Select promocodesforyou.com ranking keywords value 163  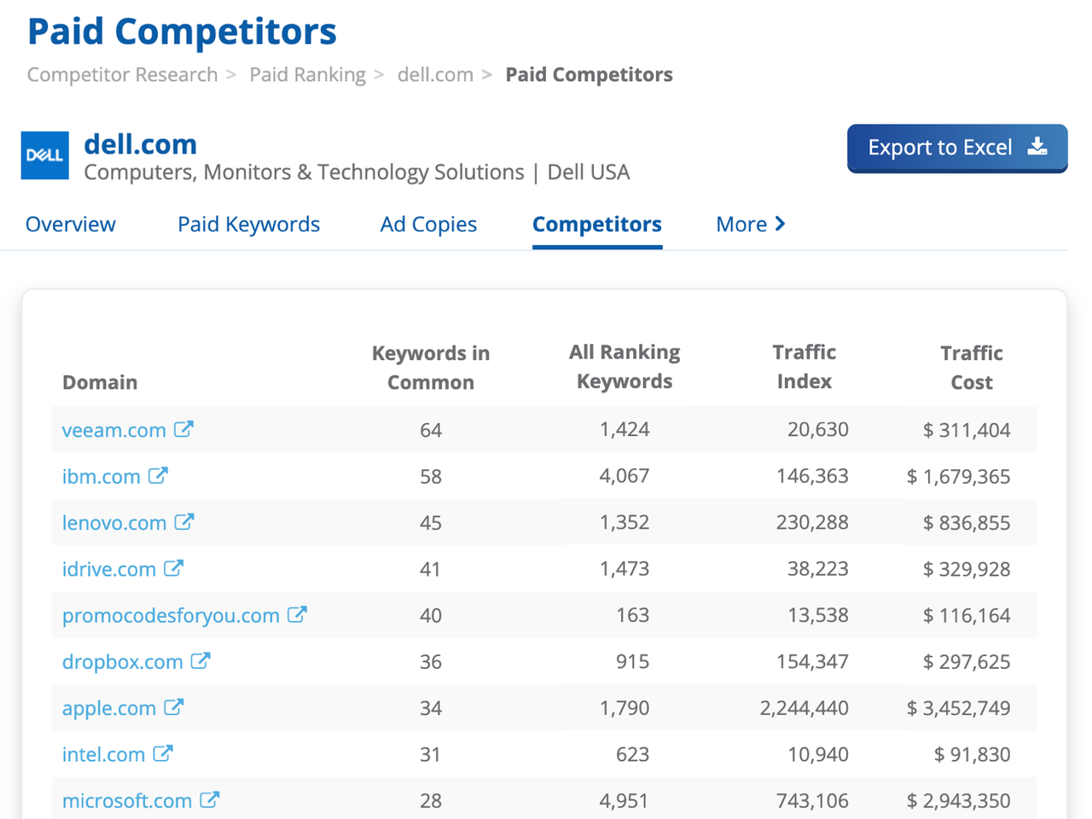(x=633, y=615)
